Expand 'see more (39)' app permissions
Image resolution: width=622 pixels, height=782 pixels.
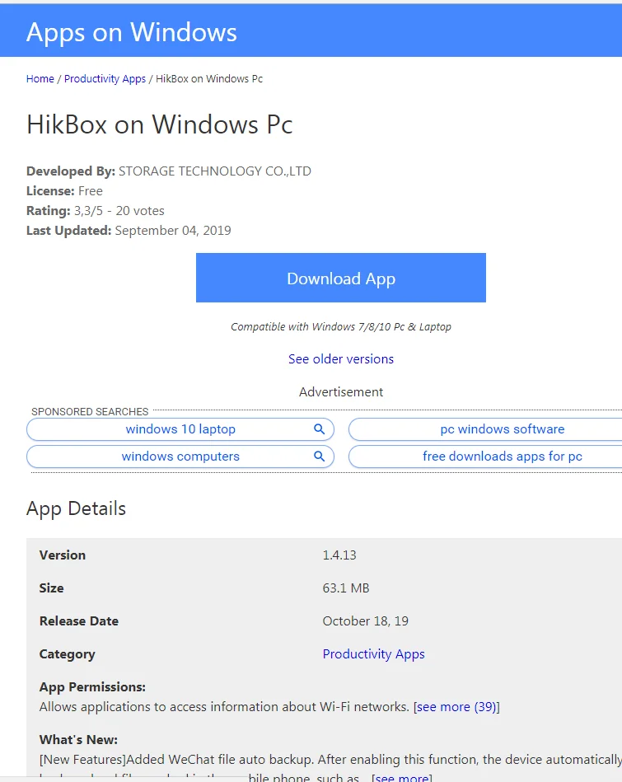click(x=456, y=707)
